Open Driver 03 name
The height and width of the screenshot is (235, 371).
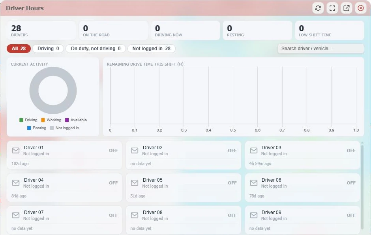pos(272,147)
